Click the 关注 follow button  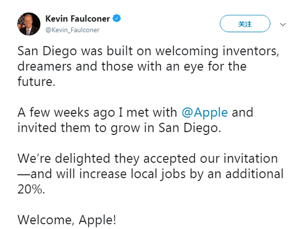click(245, 24)
